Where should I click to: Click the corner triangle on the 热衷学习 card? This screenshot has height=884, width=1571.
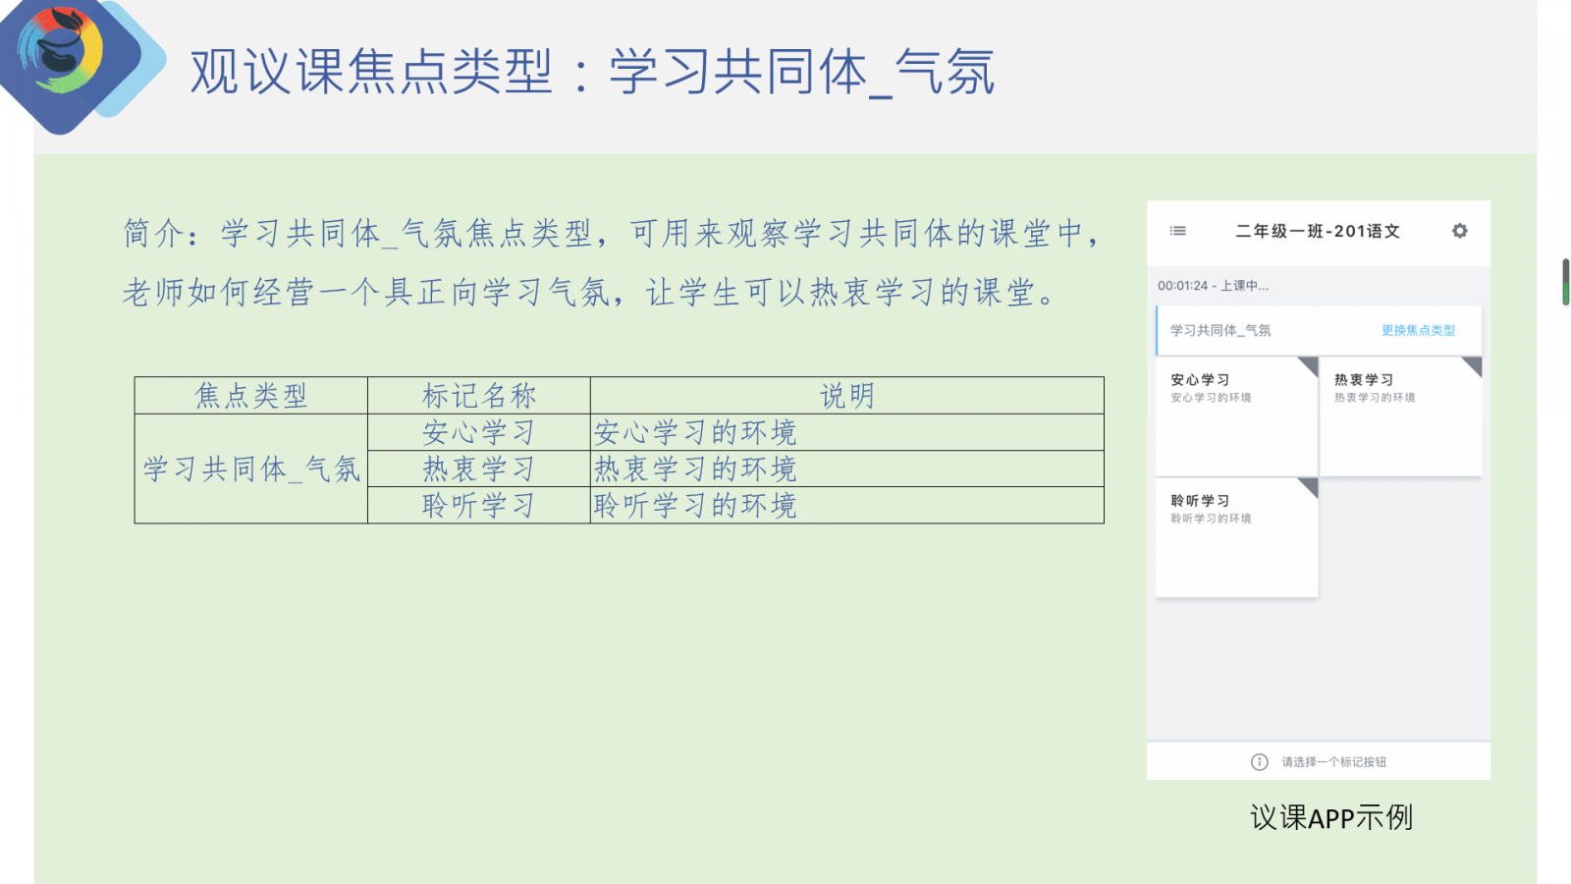pos(1473,365)
